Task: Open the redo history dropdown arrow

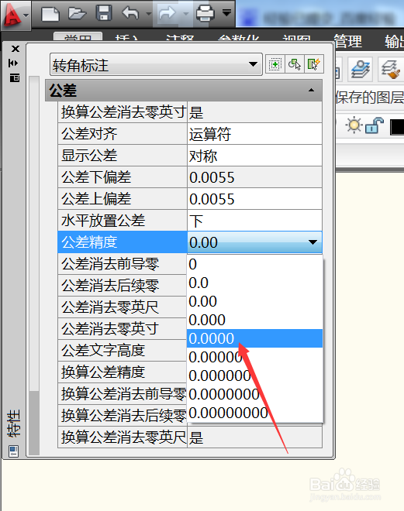Action: (185, 14)
